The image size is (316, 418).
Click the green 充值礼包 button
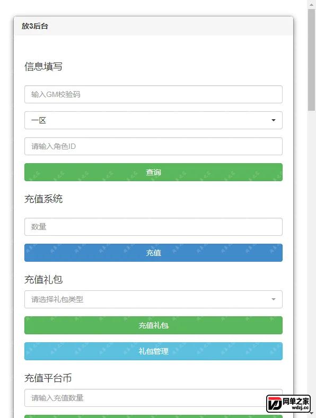point(153,325)
